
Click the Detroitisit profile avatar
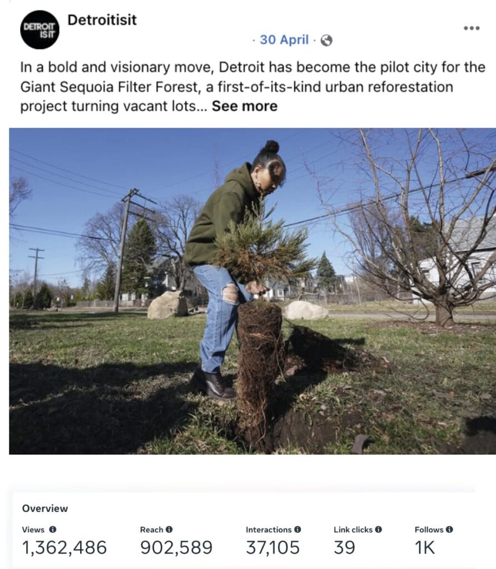coord(39,29)
